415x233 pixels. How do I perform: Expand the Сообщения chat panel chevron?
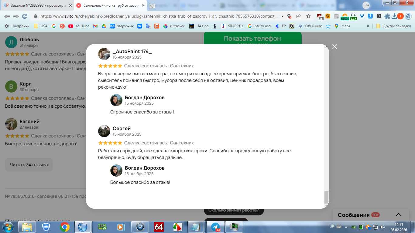tap(398, 215)
